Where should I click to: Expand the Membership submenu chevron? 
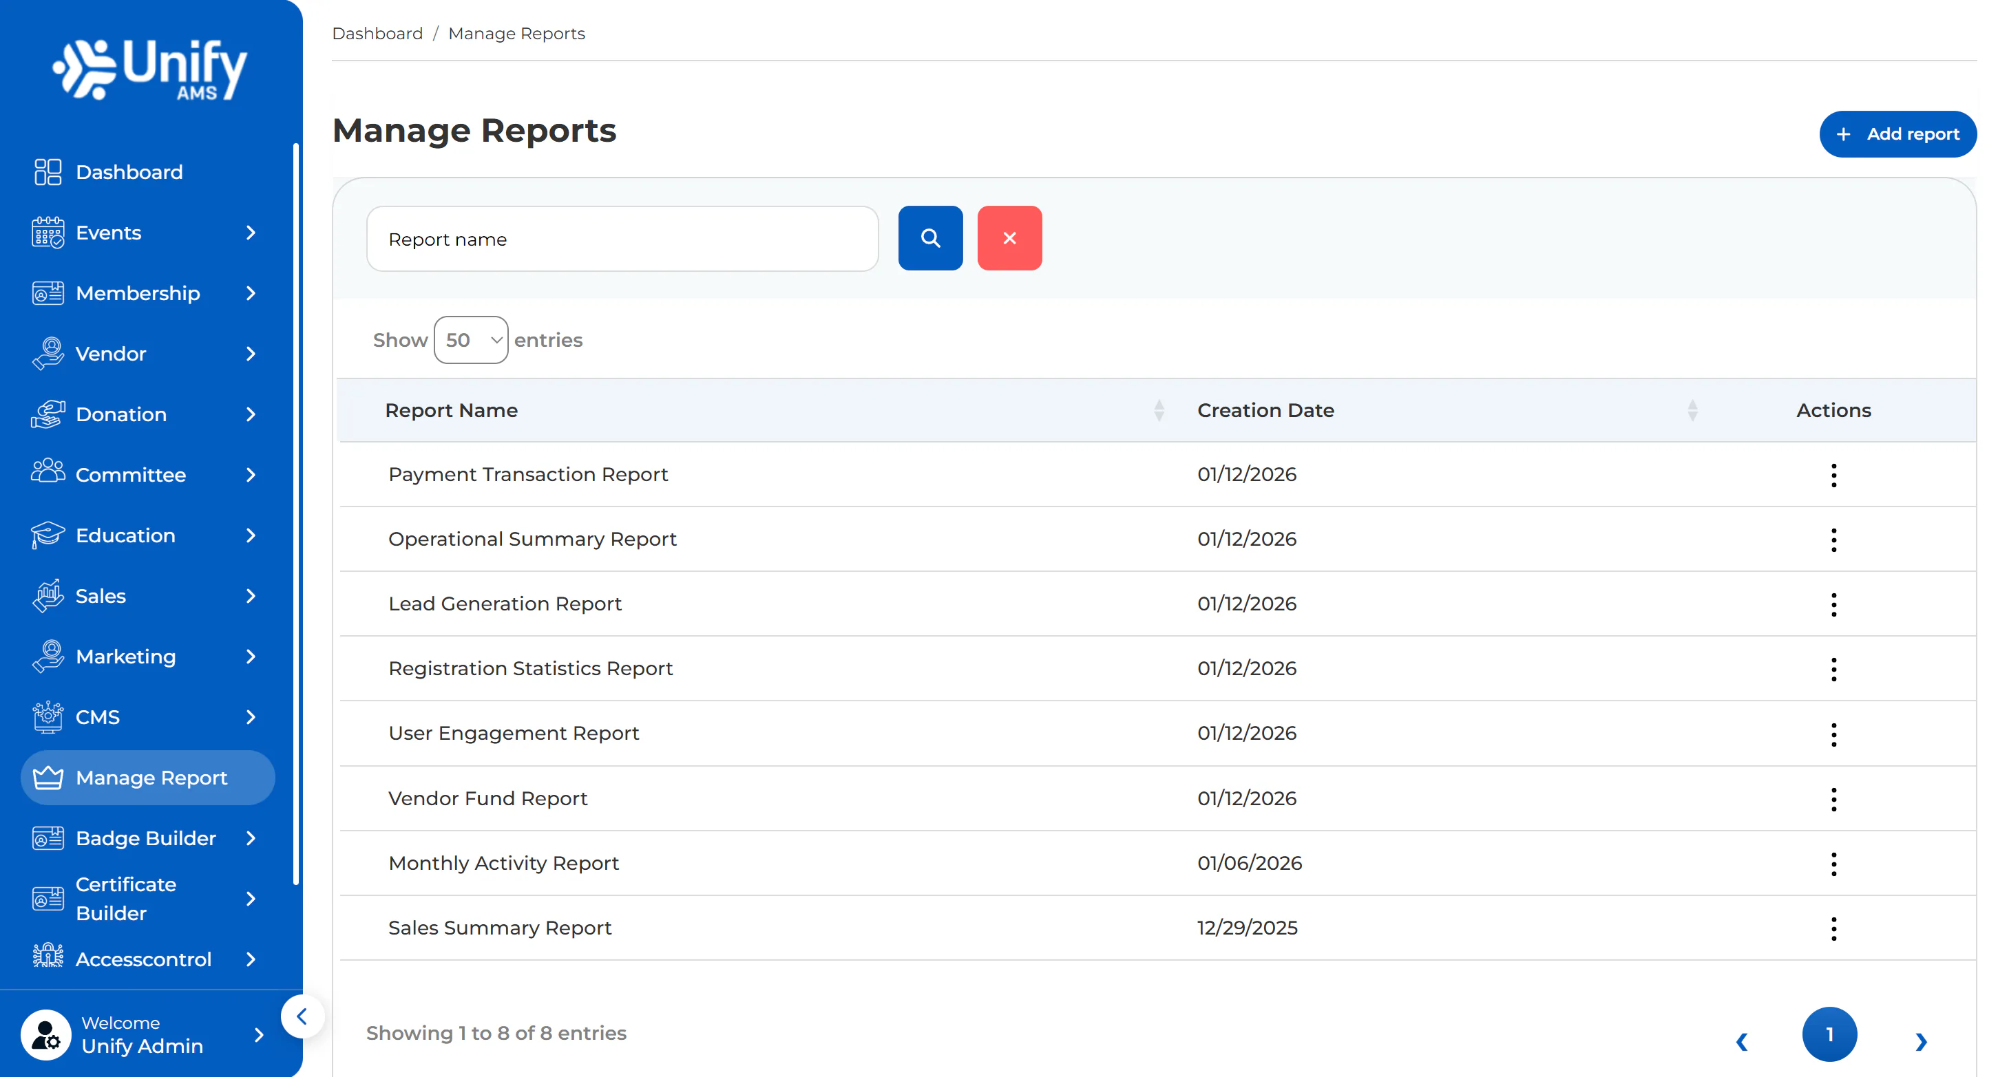(x=251, y=293)
